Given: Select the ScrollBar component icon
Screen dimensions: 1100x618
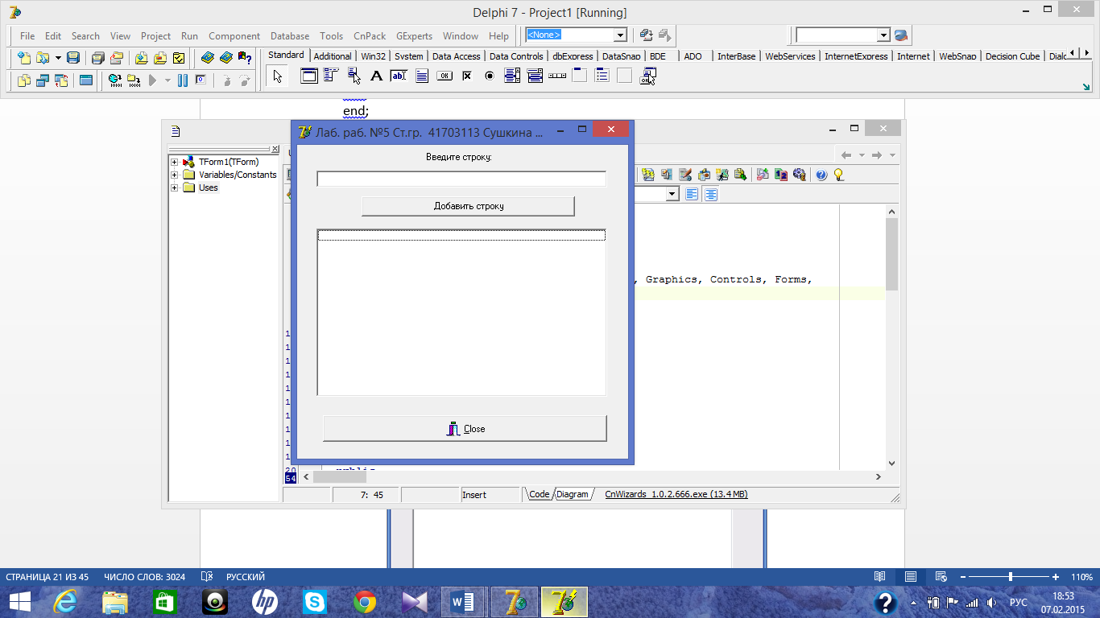Looking at the screenshot, I should point(556,76).
